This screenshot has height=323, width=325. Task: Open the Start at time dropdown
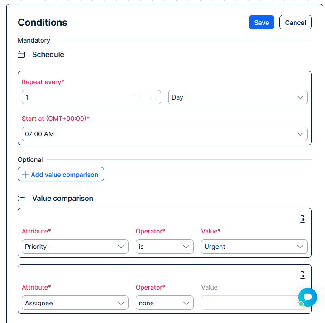(164, 134)
